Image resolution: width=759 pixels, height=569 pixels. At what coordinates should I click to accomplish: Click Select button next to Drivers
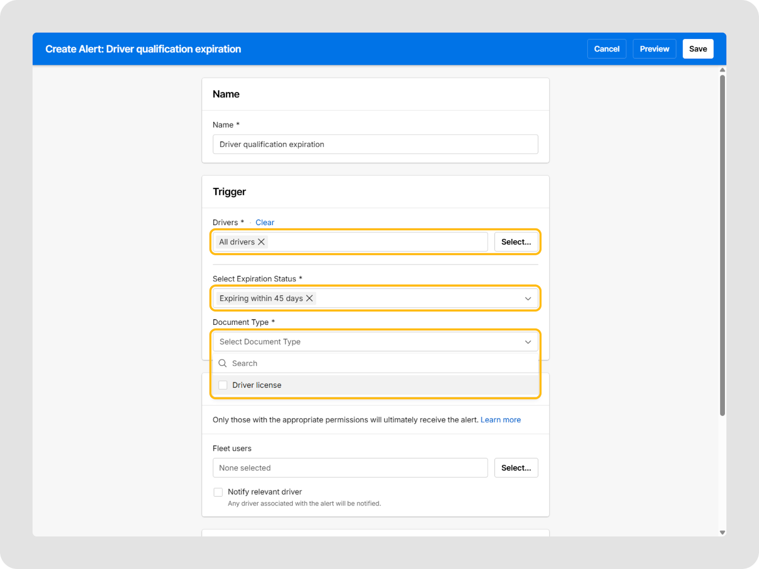[516, 242]
